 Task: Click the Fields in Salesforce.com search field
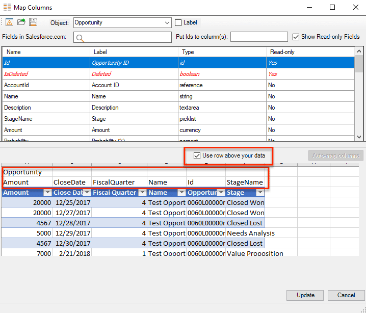(122, 37)
